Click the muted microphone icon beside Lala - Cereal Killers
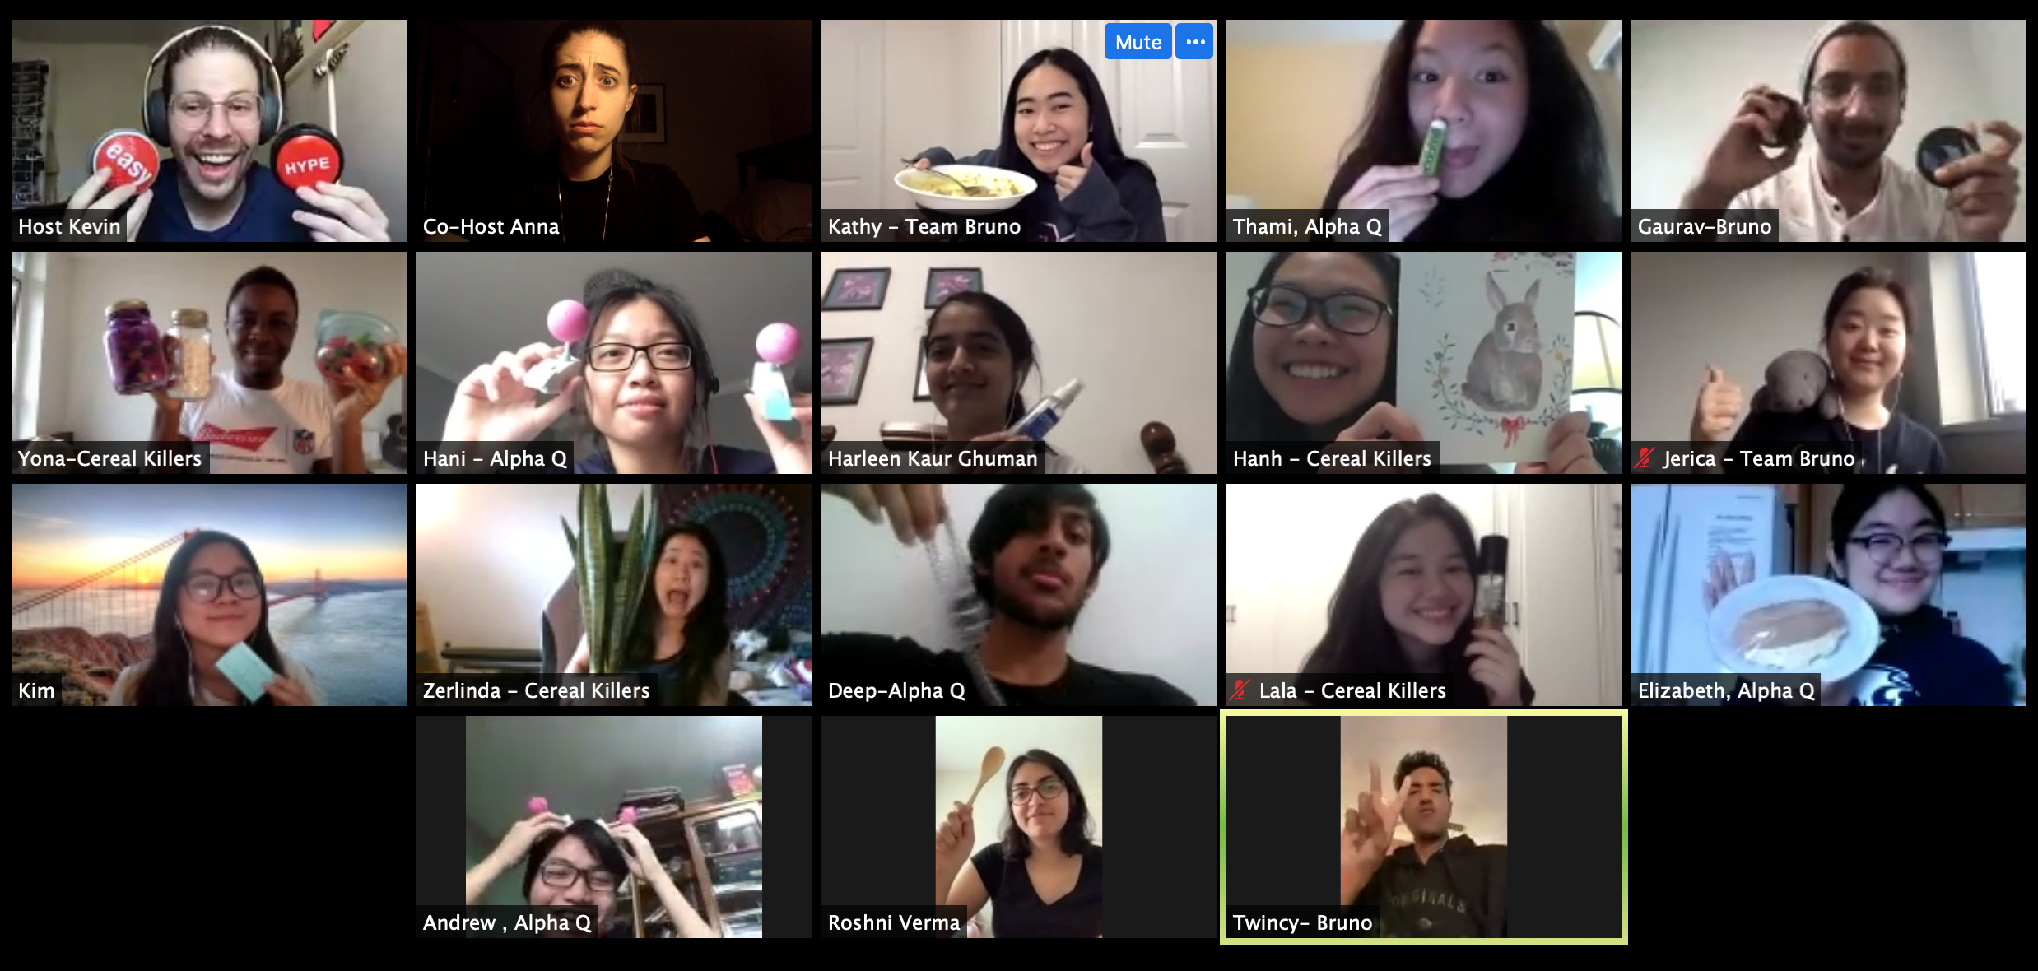Image resolution: width=2038 pixels, height=971 pixels. 1240,690
